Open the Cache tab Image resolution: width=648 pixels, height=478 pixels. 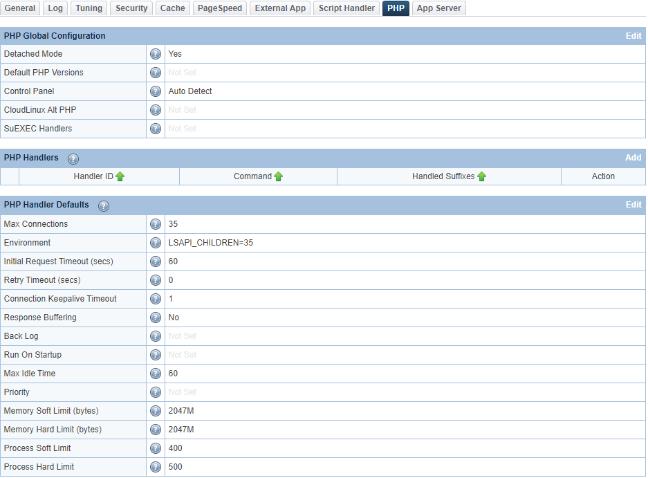[x=172, y=8]
